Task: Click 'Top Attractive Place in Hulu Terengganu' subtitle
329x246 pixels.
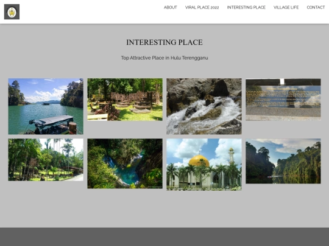Action: (164, 58)
